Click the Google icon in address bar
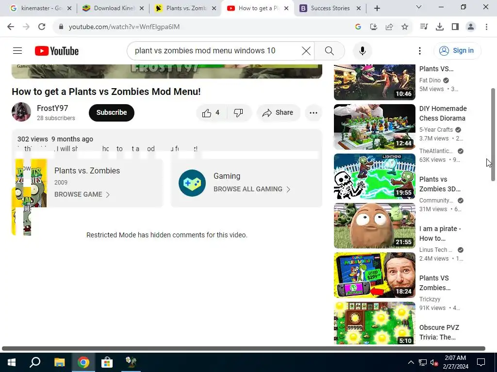 pos(358,27)
